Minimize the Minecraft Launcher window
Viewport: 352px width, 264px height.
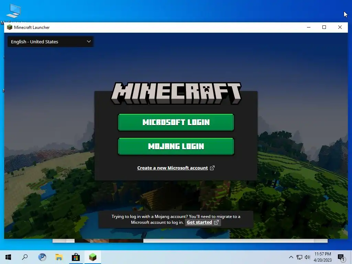click(x=309, y=27)
